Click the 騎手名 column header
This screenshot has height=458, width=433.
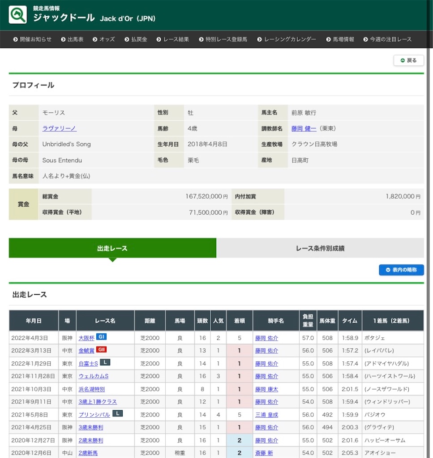click(276, 321)
